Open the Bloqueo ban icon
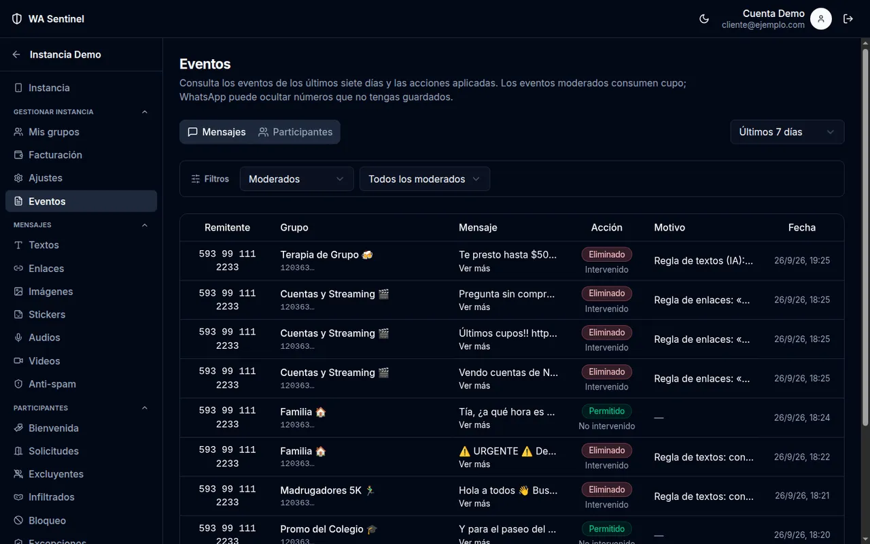The image size is (870, 544). [18, 521]
